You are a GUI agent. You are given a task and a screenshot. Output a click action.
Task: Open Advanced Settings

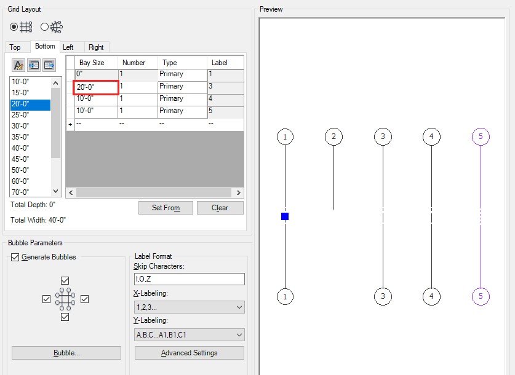click(189, 353)
